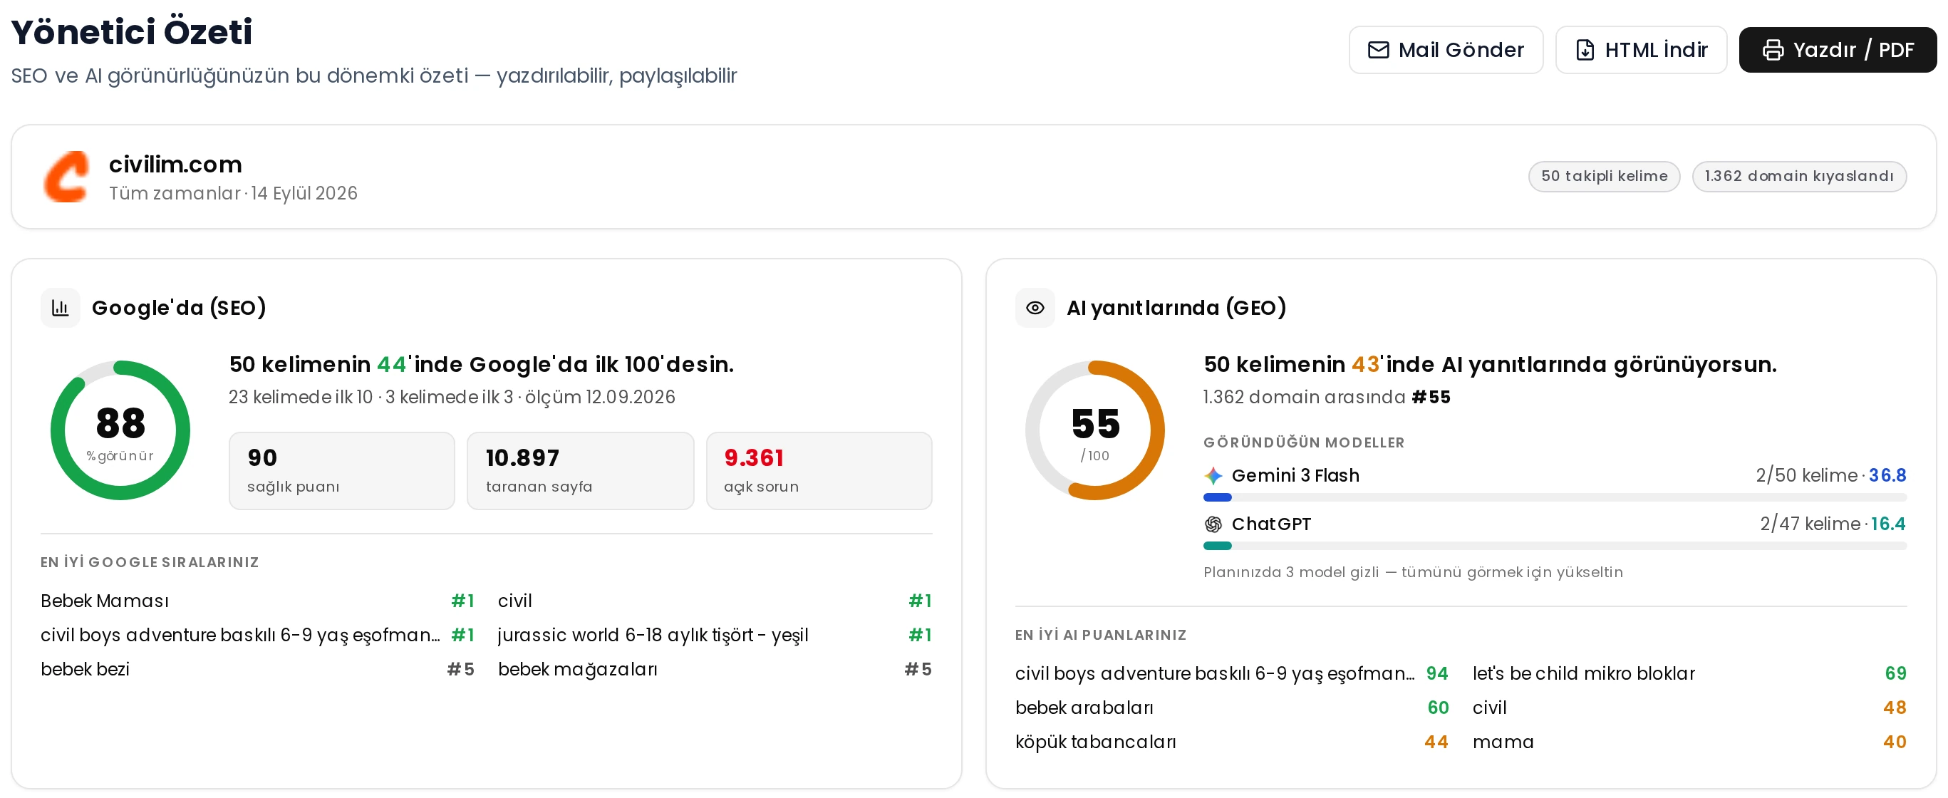1948x798 pixels.
Task: Click 'Tüm zamanlar · 14 Eylül 2026' text
Action: coord(233,194)
